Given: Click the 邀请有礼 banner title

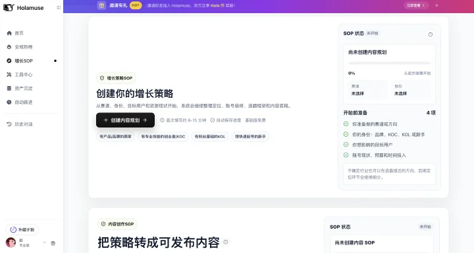Looking at the screenshot, I should point(118,5).
